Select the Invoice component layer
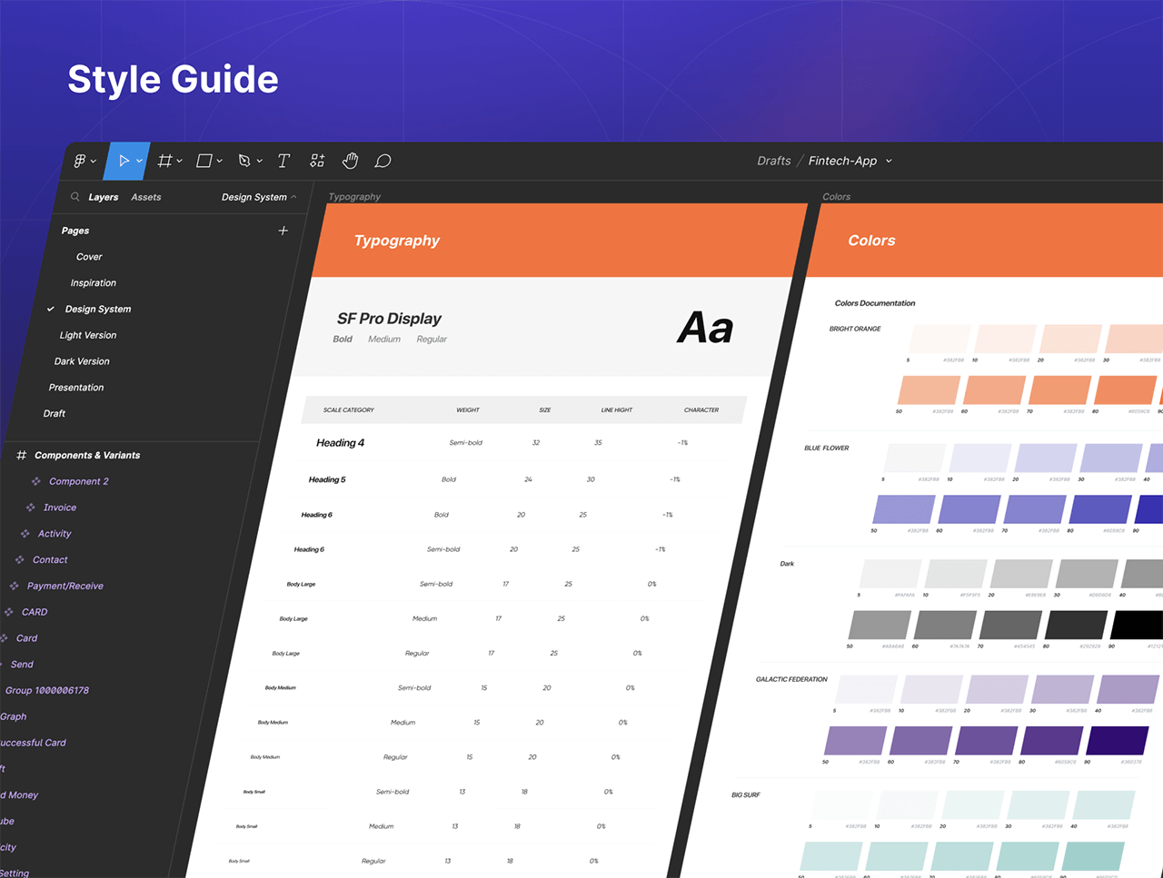The width and height of the screenshot is (1163, 878). pyautogui.click(x=60, y=508)
